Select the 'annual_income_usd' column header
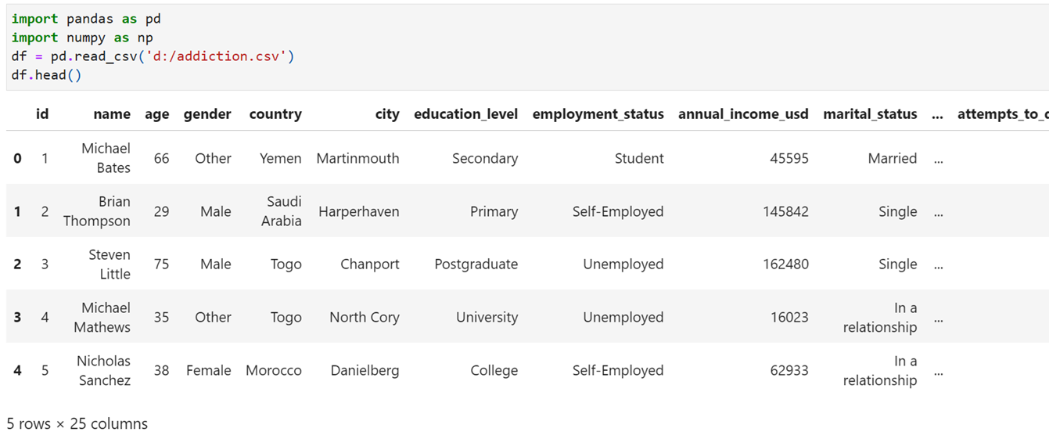 point(743,114)
